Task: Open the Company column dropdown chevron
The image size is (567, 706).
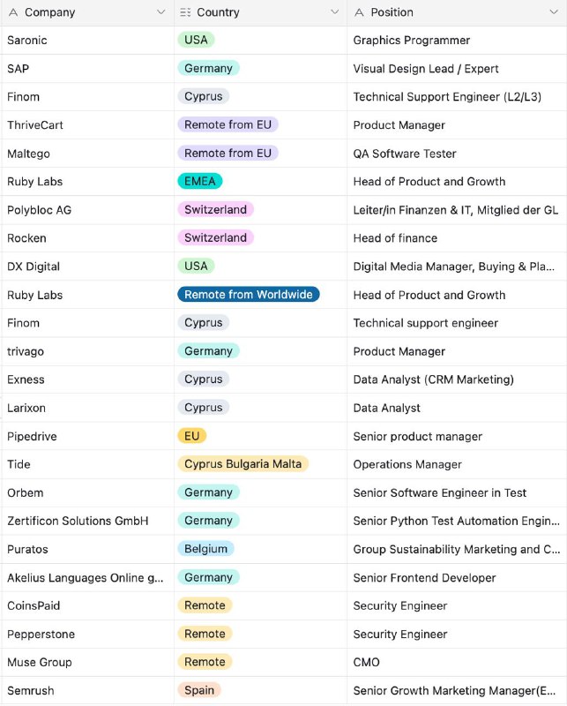Action: point(160,12)
